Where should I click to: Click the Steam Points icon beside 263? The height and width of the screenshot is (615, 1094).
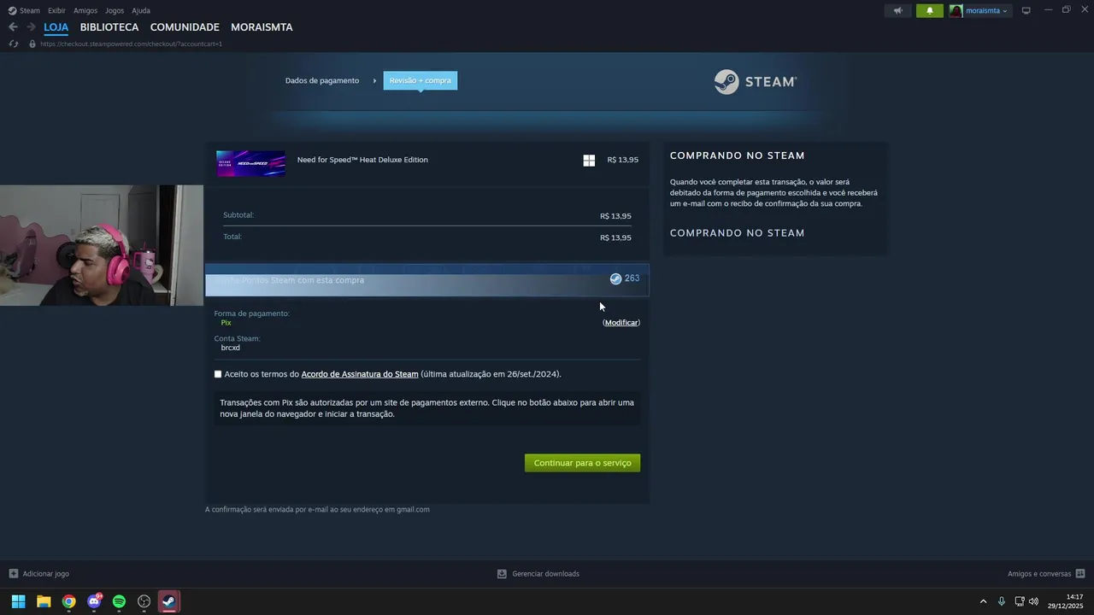coord(615,278)
